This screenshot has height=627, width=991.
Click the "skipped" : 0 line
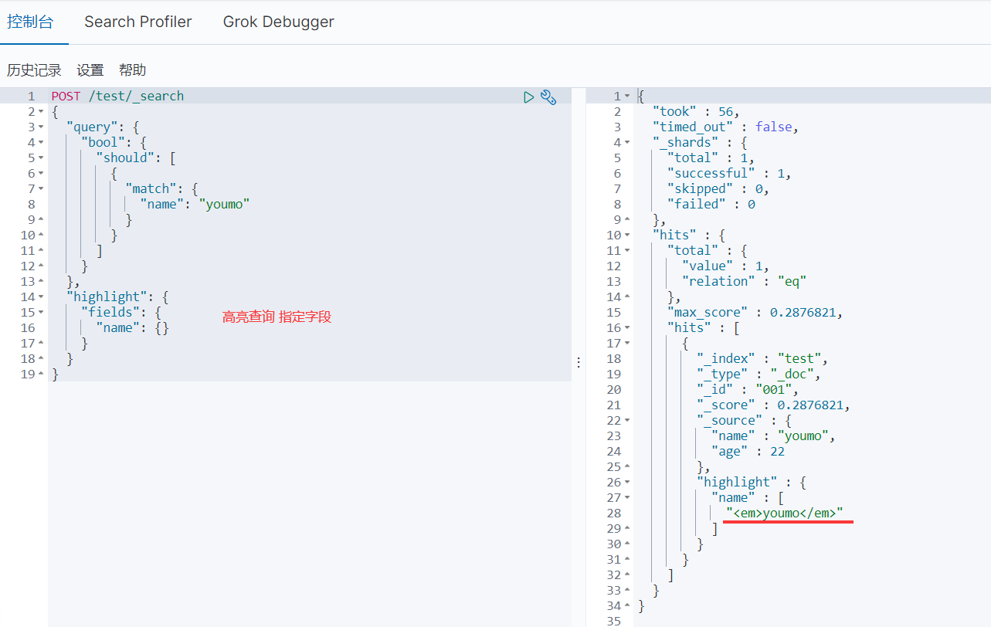tap(718, 189)
